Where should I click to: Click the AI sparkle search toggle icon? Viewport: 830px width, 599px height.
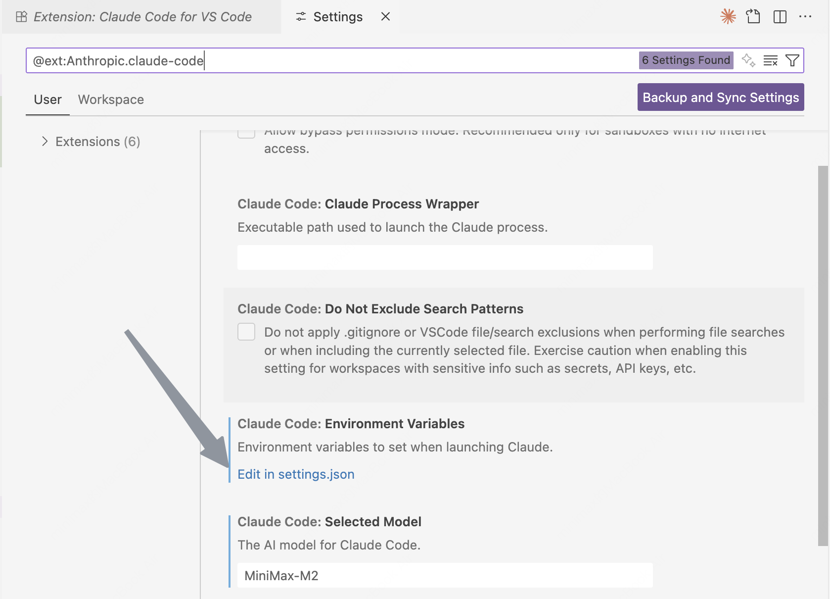pos(748,60)
